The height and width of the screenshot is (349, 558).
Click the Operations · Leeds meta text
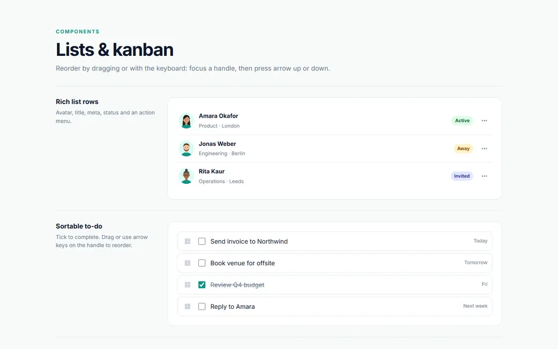pos(221,181)
